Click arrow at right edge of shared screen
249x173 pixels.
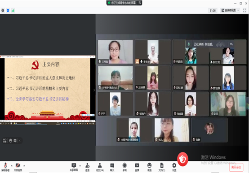94,90
